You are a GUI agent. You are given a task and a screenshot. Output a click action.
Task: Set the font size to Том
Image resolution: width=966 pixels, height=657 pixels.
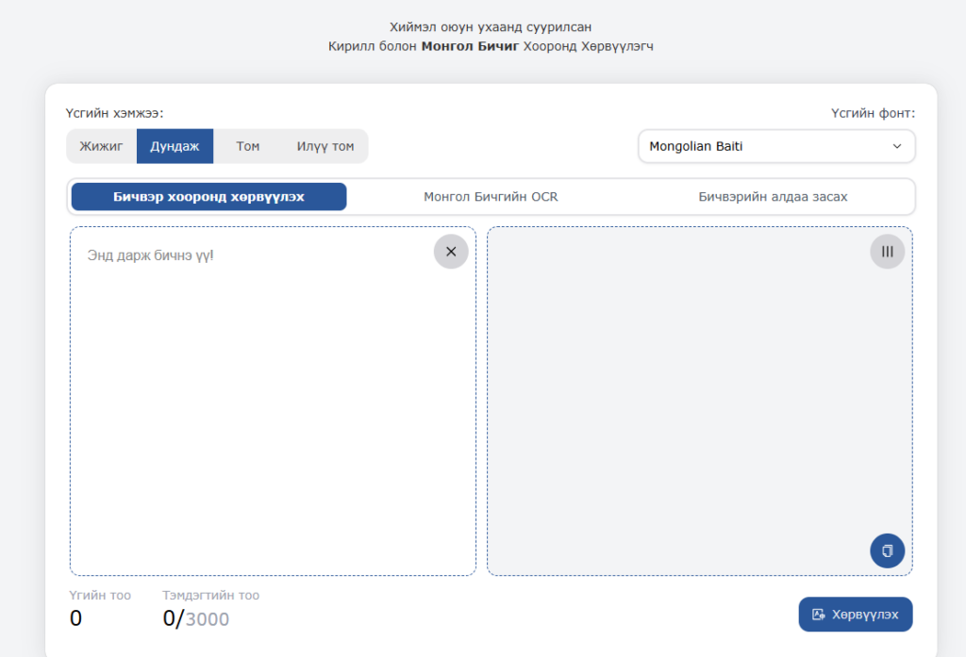tap(247, 146)
